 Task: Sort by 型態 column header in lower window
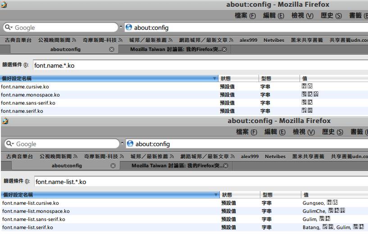tap(281, 195)
